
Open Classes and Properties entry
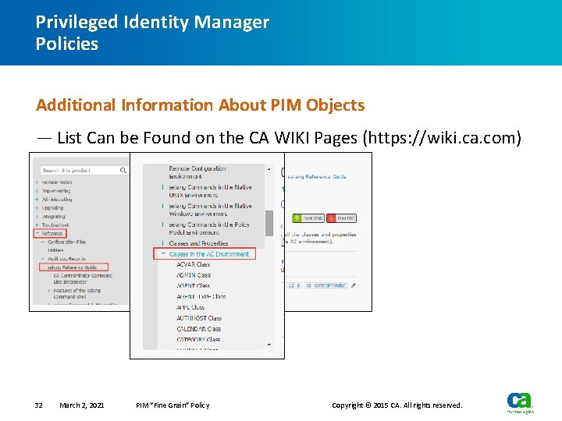tap(198, 243)
